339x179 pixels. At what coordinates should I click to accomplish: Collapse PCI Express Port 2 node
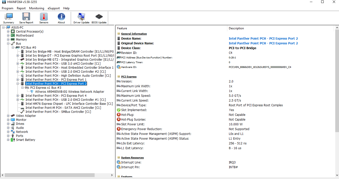18,83
